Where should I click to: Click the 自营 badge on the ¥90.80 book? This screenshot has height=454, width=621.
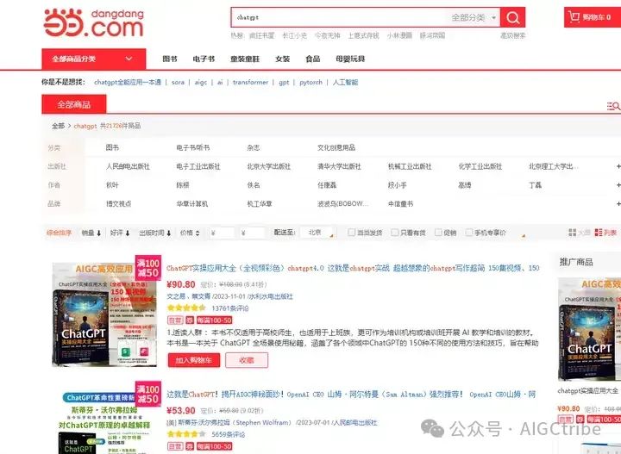coord(175,320)
